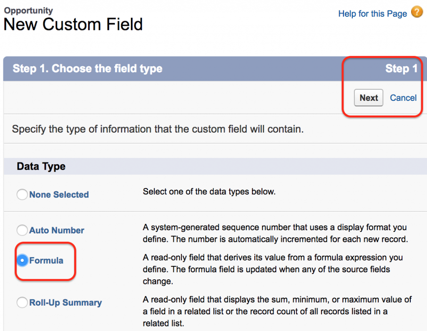Click the Data Type section header
The width and height of the screenshot is (427, 331).
click(x=41, y=166)
